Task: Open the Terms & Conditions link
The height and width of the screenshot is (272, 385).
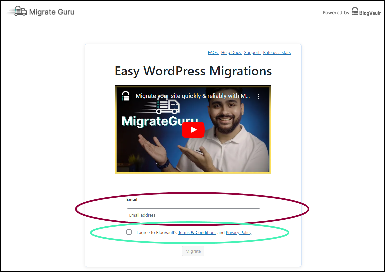Action: click(197, 232)
